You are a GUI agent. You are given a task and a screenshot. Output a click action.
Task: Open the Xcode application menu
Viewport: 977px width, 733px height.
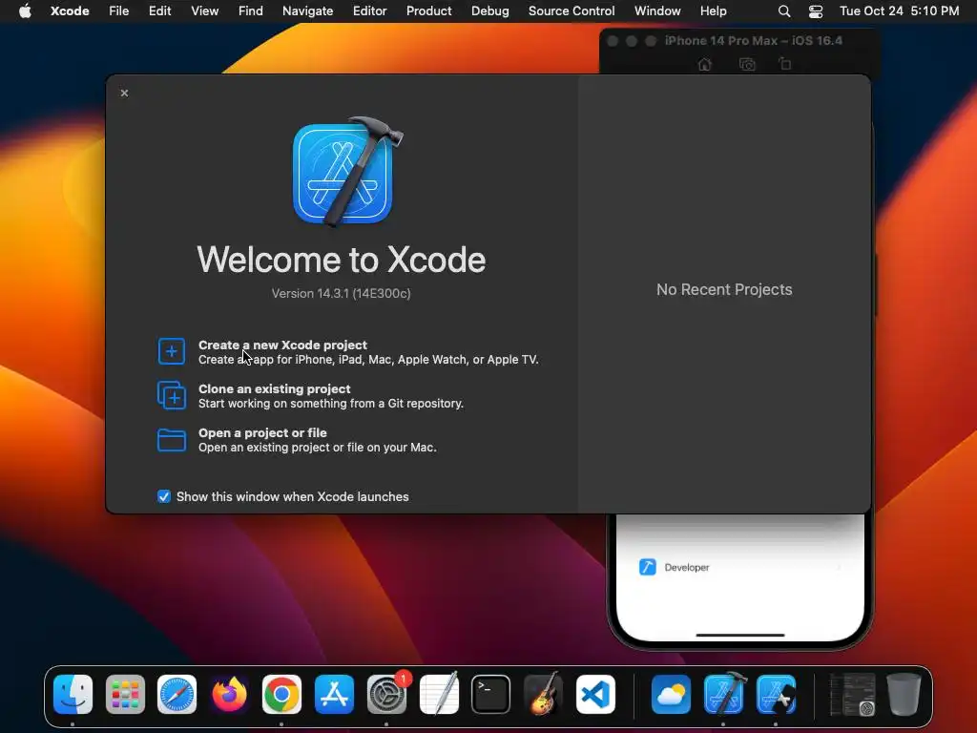click(70, 11)
